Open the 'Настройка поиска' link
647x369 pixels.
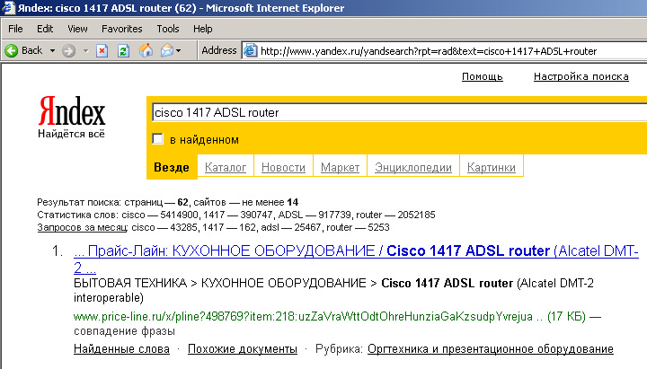581,76
